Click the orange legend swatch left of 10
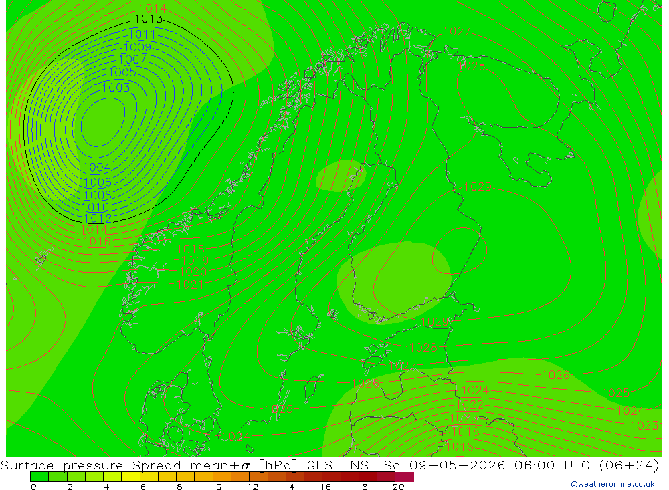The width and height of the screenshot is (669, 490). (x=203, y=477)
